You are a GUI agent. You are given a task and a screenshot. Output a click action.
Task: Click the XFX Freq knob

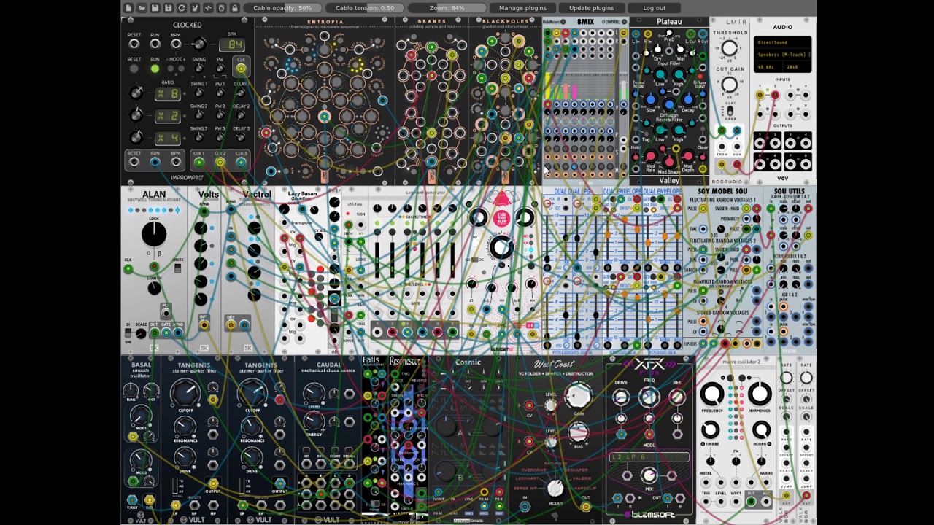click(x=649, y=397)
